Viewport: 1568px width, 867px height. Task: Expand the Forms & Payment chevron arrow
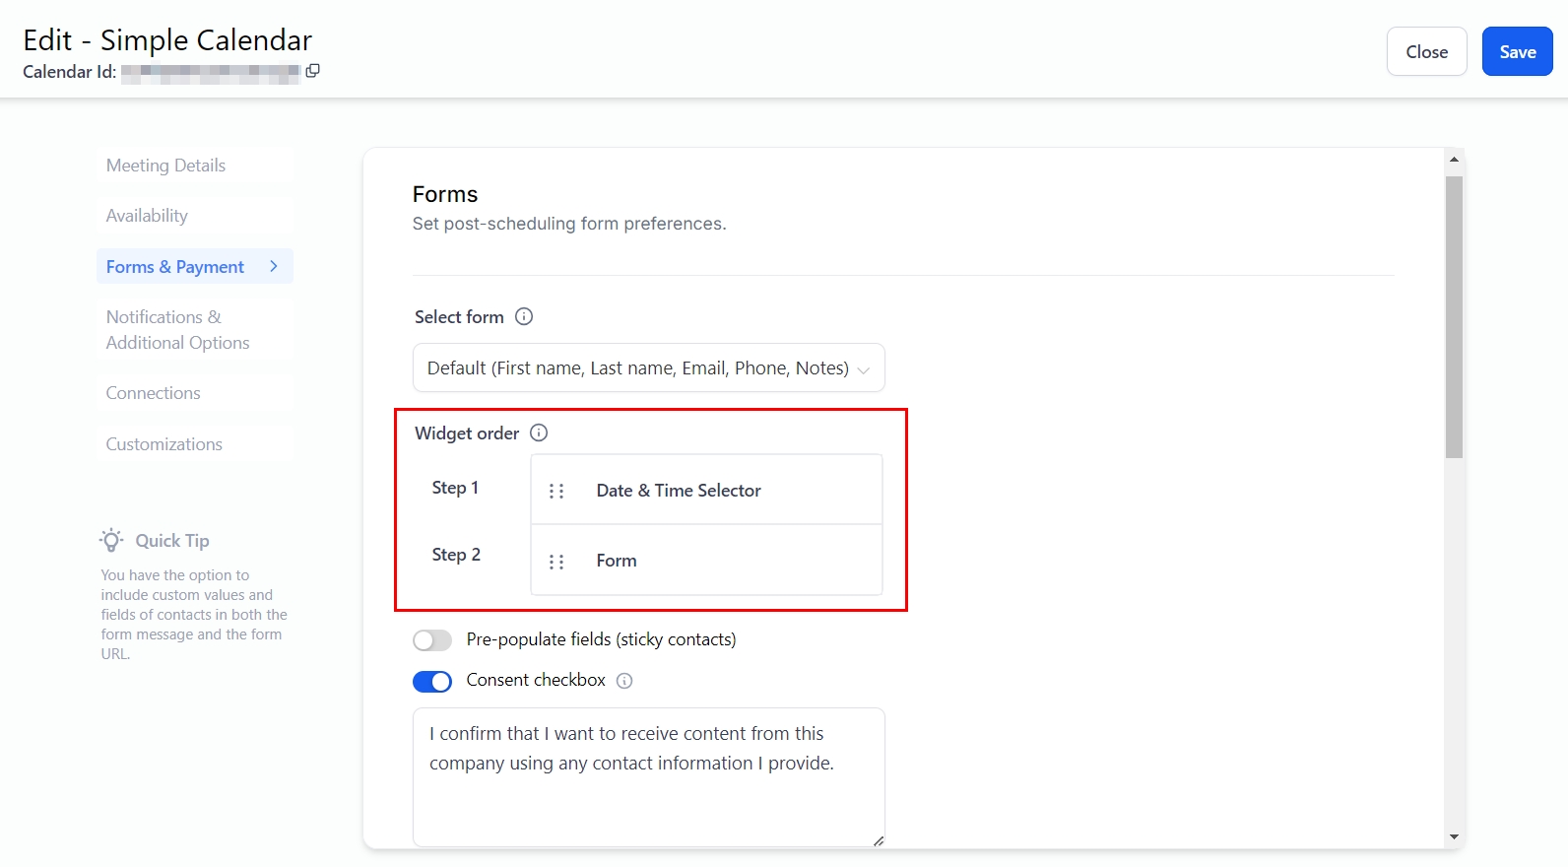coord(274,266)
